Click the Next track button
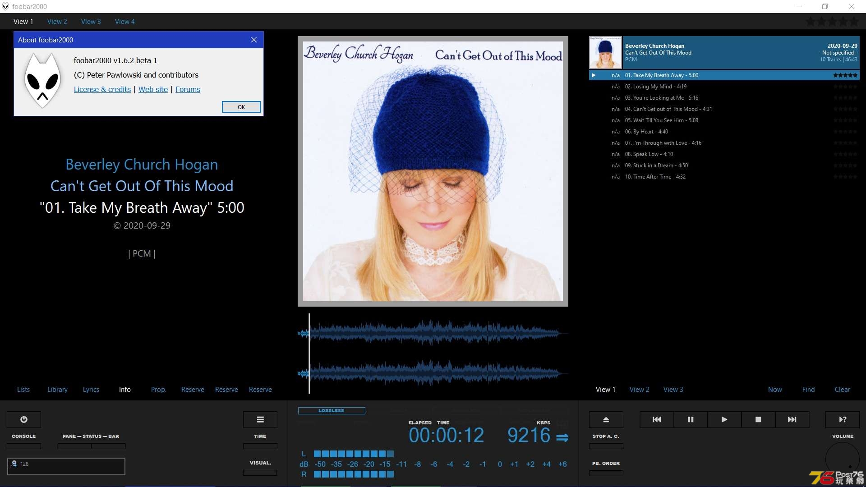 point(792,419)
